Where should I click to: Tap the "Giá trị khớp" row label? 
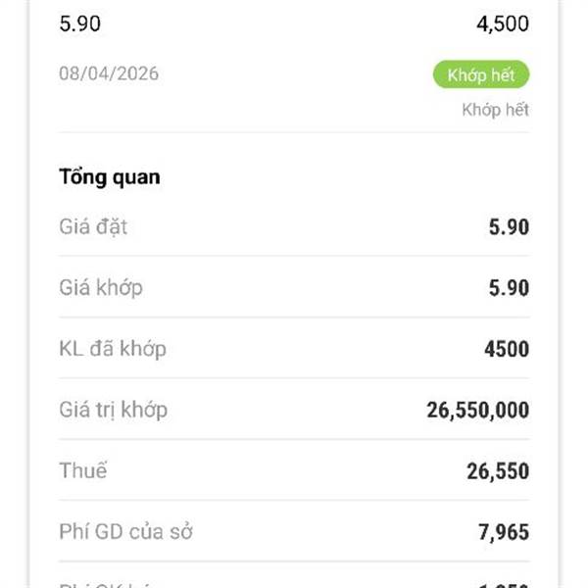[x=113, y=410]
